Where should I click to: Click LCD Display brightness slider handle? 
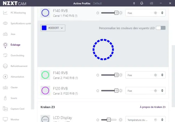click(109, 120)
